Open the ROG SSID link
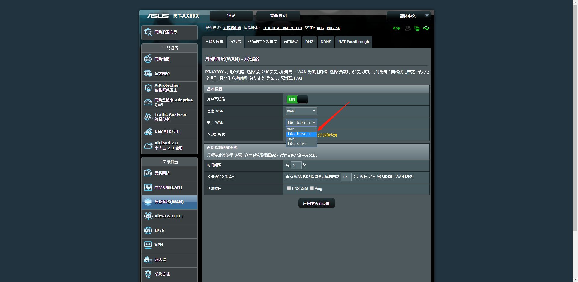578x282 pixels. click(320, 28)
